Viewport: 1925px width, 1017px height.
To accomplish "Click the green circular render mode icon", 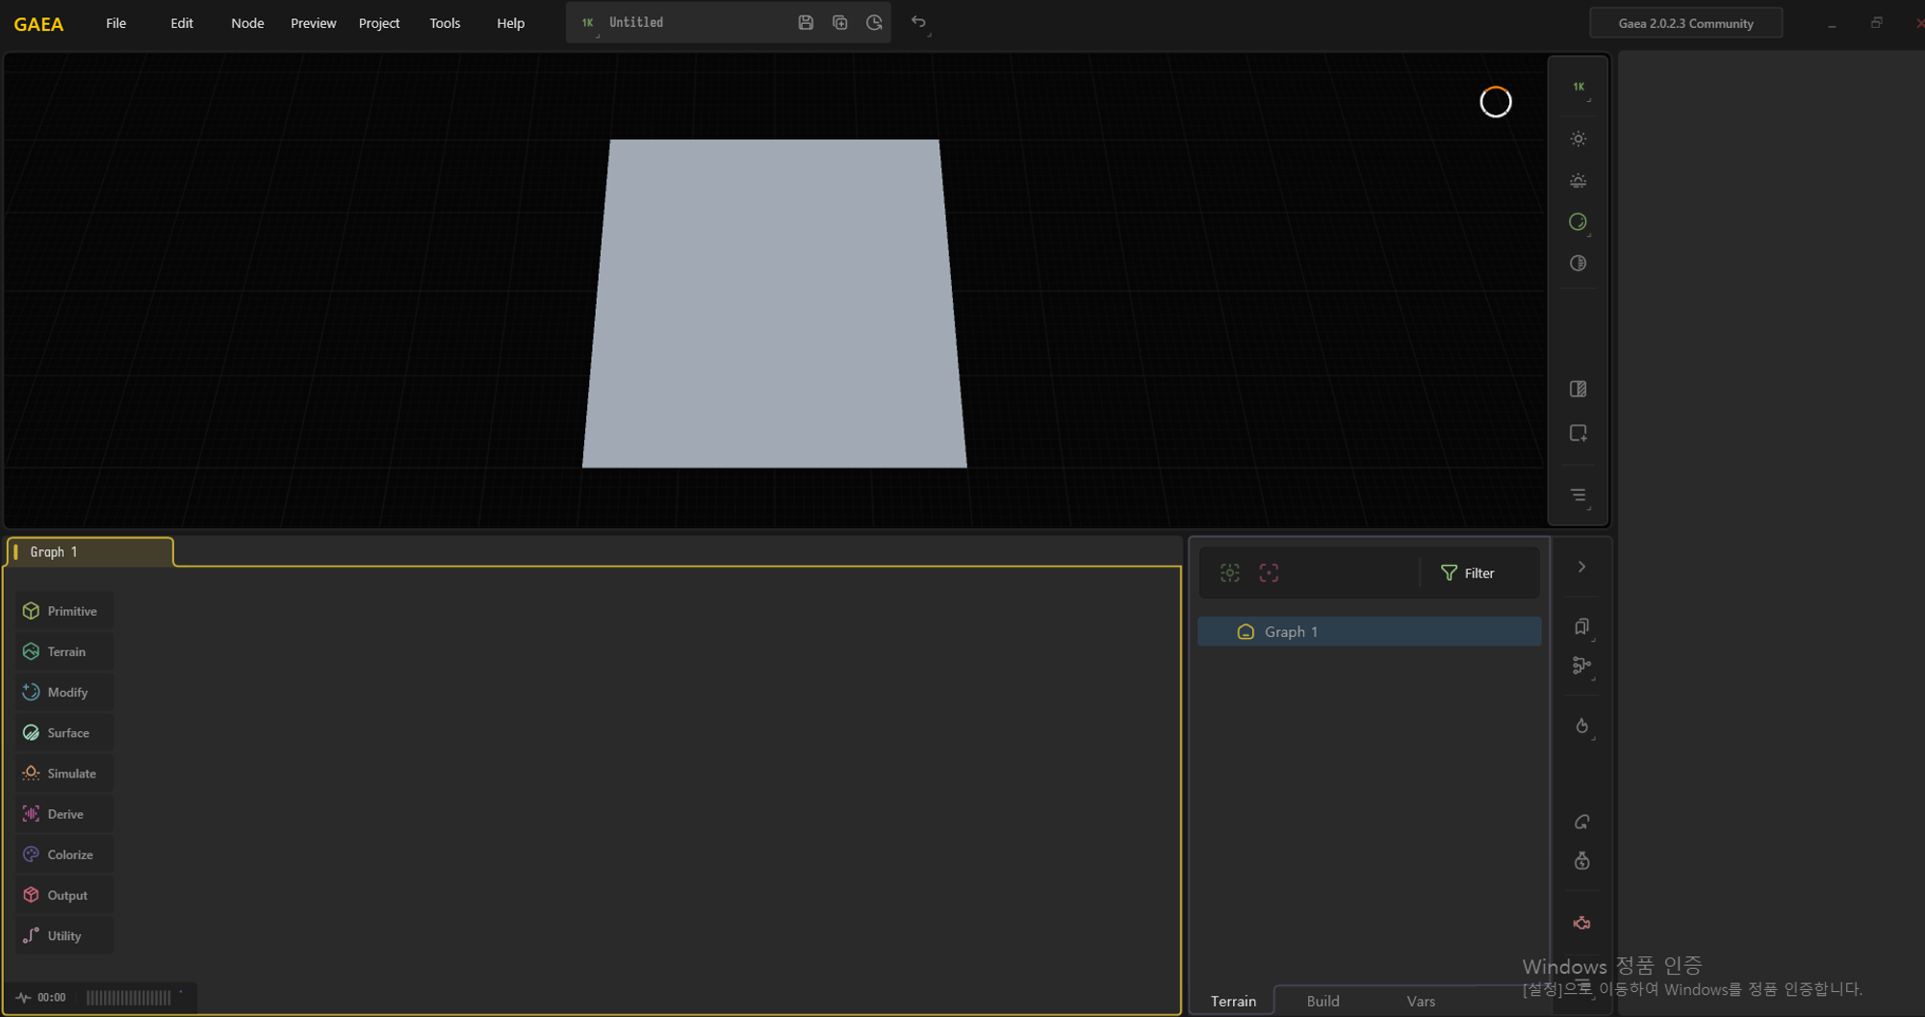I will [1578, 222].
